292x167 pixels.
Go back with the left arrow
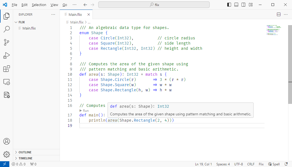tap(85, 5)
